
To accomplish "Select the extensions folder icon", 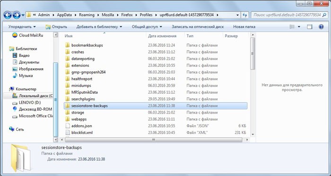I will point(68,65).
